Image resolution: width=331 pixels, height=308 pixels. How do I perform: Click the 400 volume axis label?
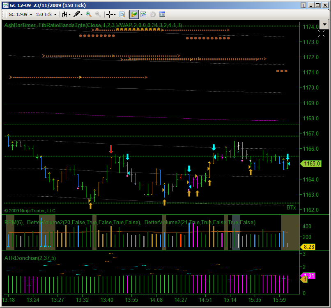pos(307,227)
